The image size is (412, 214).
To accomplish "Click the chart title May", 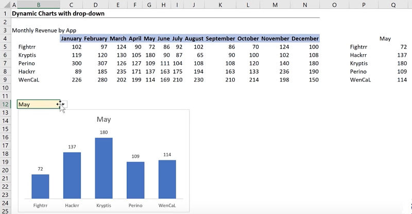I will tap(104, 120).
